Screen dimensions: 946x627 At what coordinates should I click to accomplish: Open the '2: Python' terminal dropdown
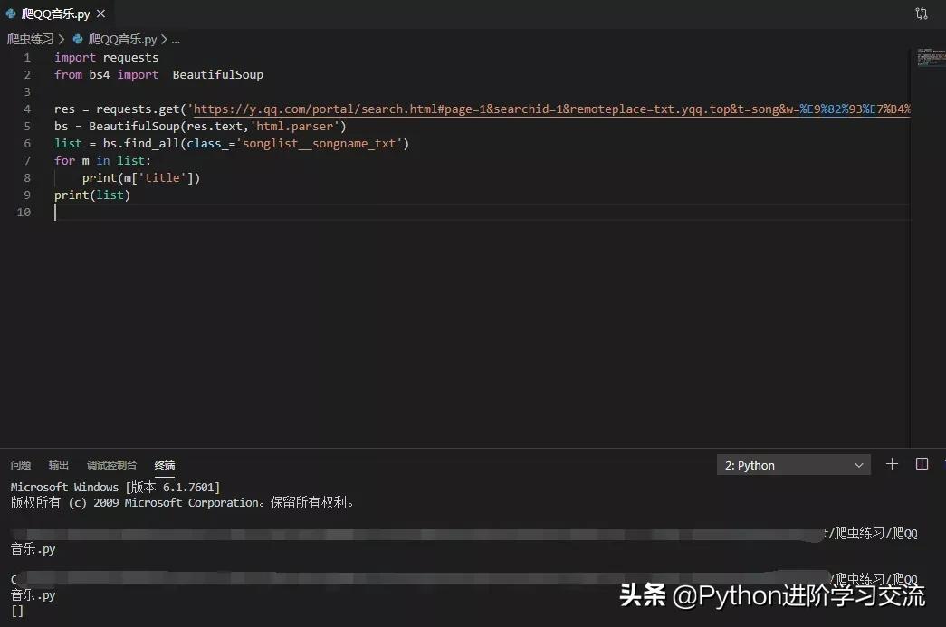[x=792, y=464]
